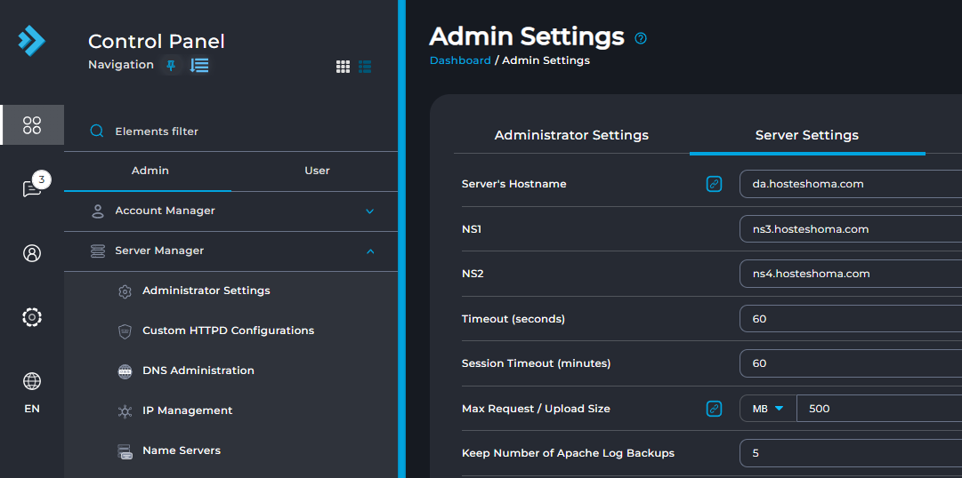Viewport: 962px width, 478px height.
Task: Select the Server Settings tab
Action: coord(807,135)
